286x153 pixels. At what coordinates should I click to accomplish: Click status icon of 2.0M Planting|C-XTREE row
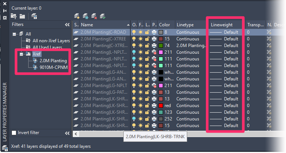[x=76, y=39]
